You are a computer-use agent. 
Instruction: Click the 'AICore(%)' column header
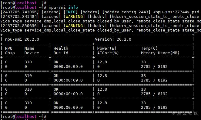tap(108, 53)
